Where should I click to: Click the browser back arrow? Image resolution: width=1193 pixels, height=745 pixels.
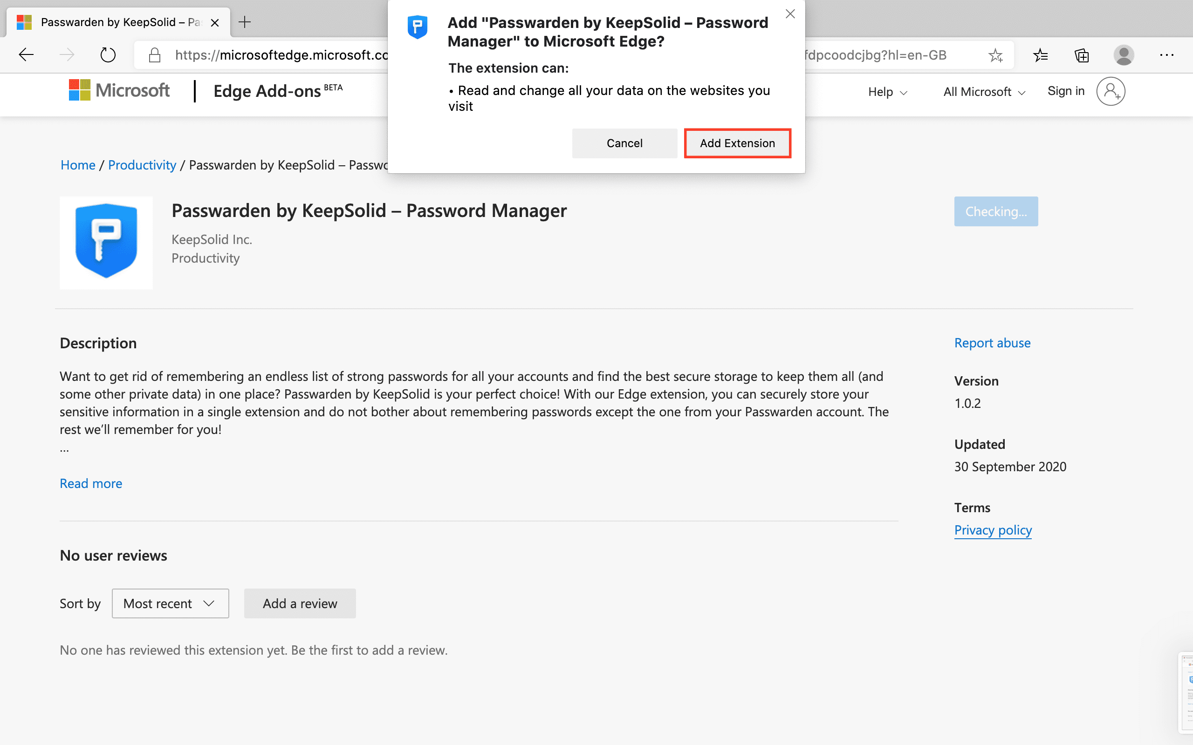click(26, 54)
